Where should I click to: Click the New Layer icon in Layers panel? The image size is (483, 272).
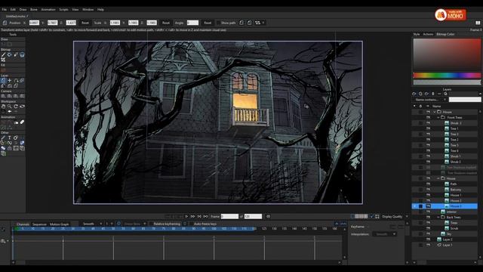pyautogui.click(x=414, y=94)
